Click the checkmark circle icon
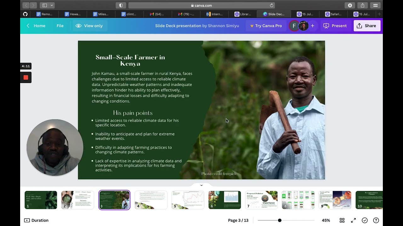 (365, 220)
